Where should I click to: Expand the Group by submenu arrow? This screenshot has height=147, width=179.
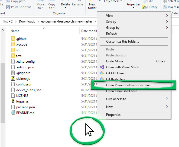click(x=167, y=28)
